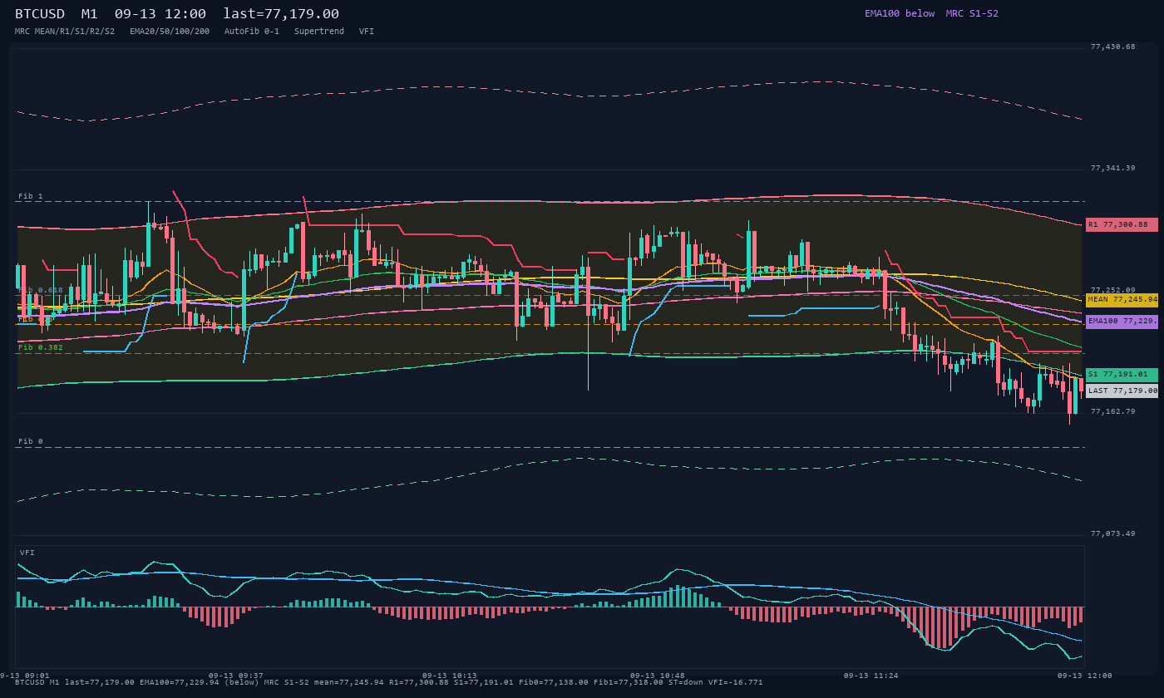This screenshot has height=698, width=1164.
Task: Select the EMA20/50/100/200 legend entry
Action: [170, 32]
